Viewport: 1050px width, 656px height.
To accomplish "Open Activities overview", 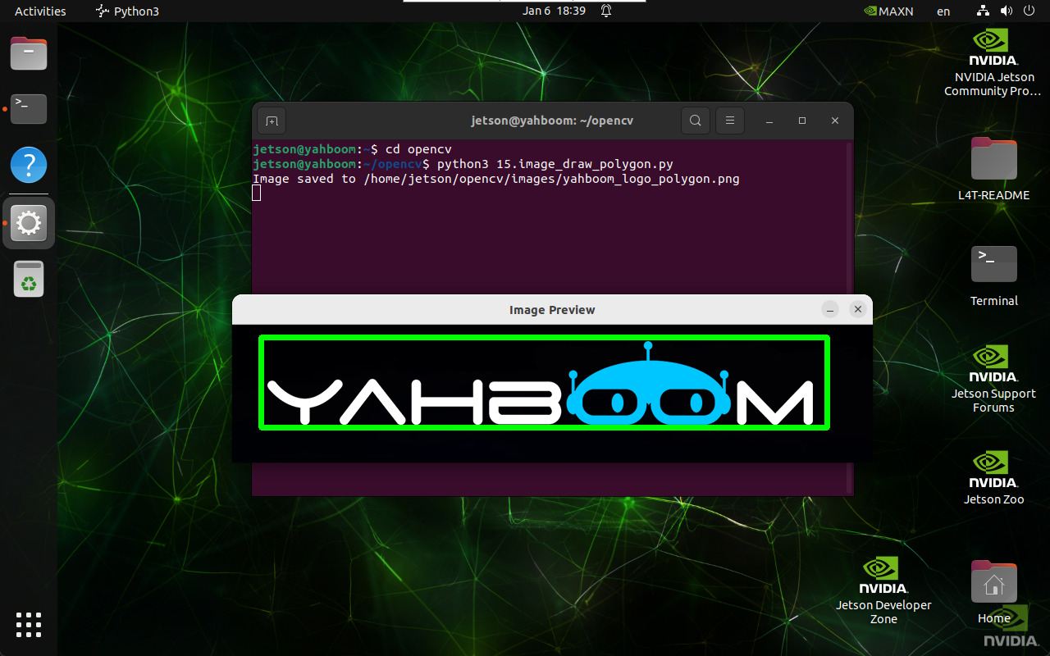I will tap(40, 11).
